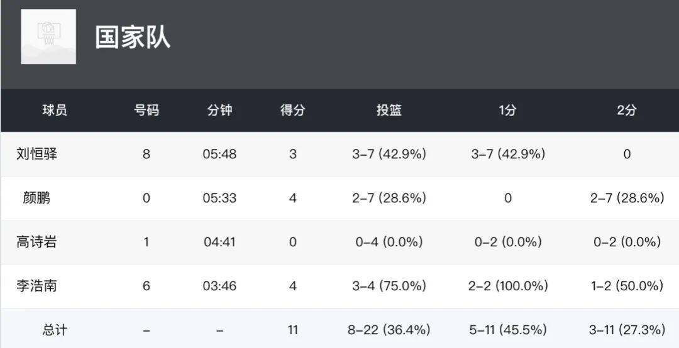Screen dimensions: 679x348
Task: Sort by 球员 column header
Action: point(55,111)
